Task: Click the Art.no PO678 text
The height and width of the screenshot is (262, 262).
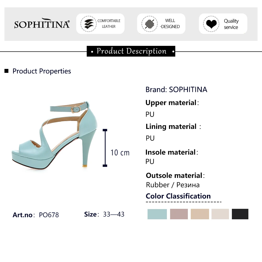Action: click(36, 215)
